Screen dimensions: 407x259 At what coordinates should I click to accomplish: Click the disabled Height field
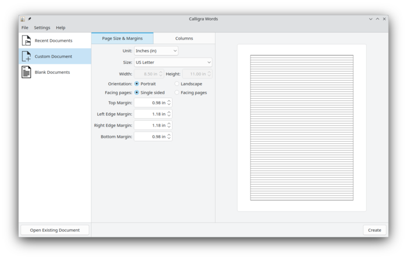(x=197, y=74)
